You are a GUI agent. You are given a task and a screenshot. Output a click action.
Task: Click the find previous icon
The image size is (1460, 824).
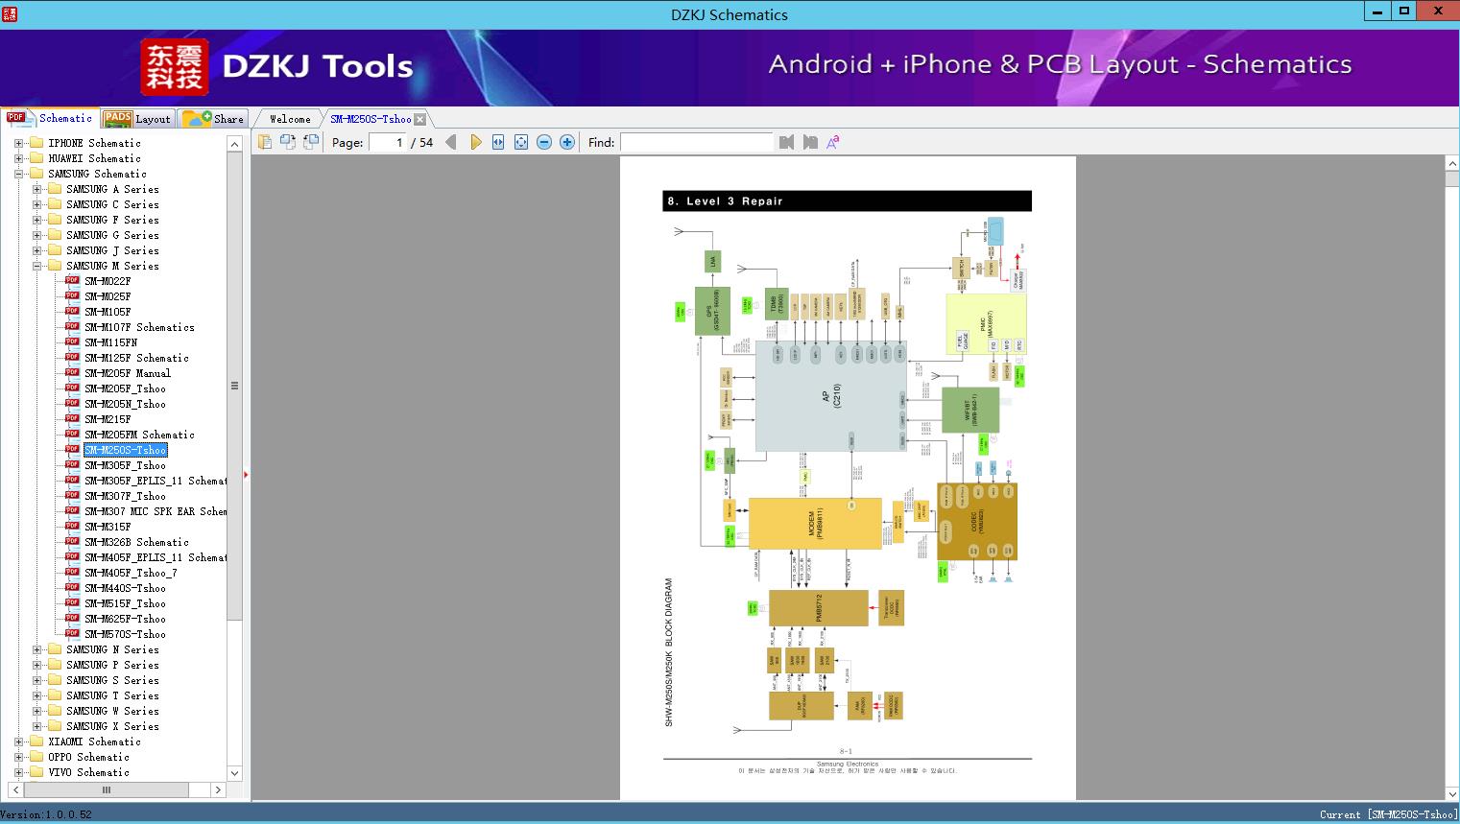pyautogui.click(x=787, y=142)
